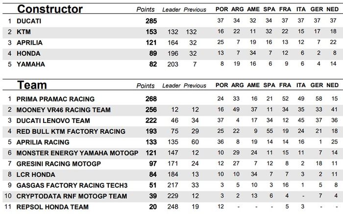Click the Constructor table heading
The height and width of the screenshot is (214, 343).
click(x=49, y=9)
